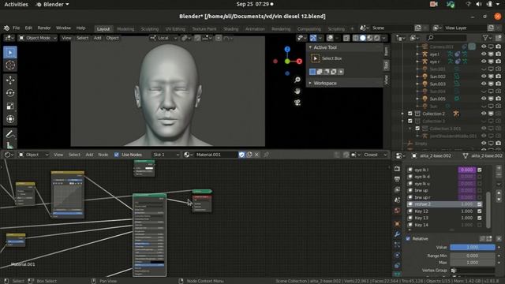Toggle the Use Nodes checkbox
Viewport: 505px width, 284px height.
tap(117, 155)
